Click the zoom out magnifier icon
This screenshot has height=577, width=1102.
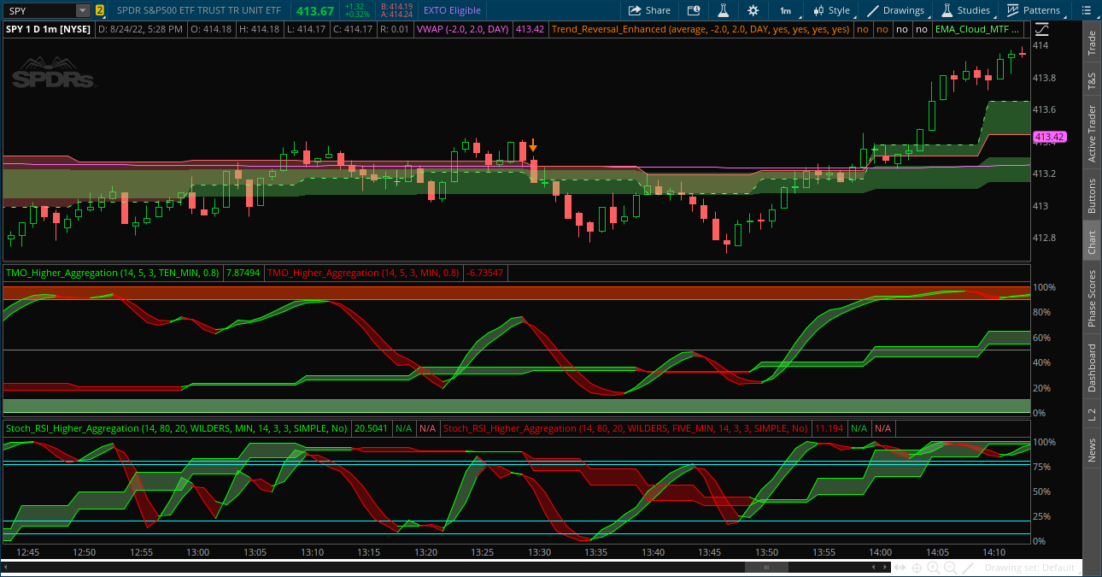pos(950,568)
